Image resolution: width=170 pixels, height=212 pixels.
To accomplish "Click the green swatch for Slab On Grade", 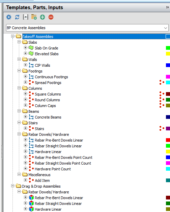I will [168, 48].
